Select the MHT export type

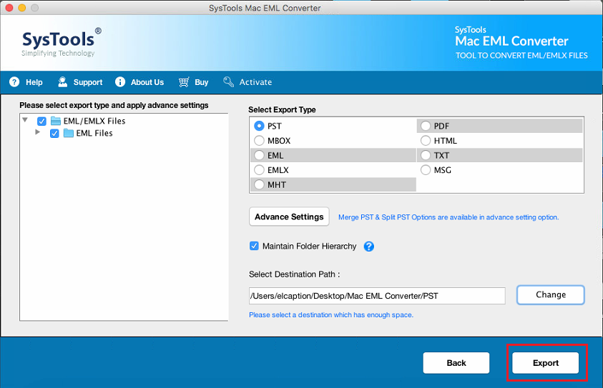point(259,184)
